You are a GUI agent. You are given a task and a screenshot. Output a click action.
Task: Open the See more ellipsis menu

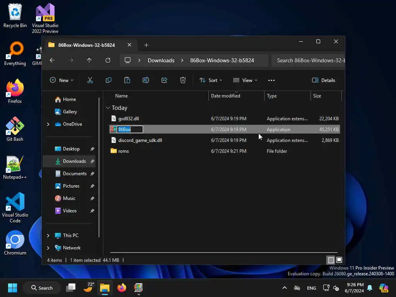(x=271, y=80)
